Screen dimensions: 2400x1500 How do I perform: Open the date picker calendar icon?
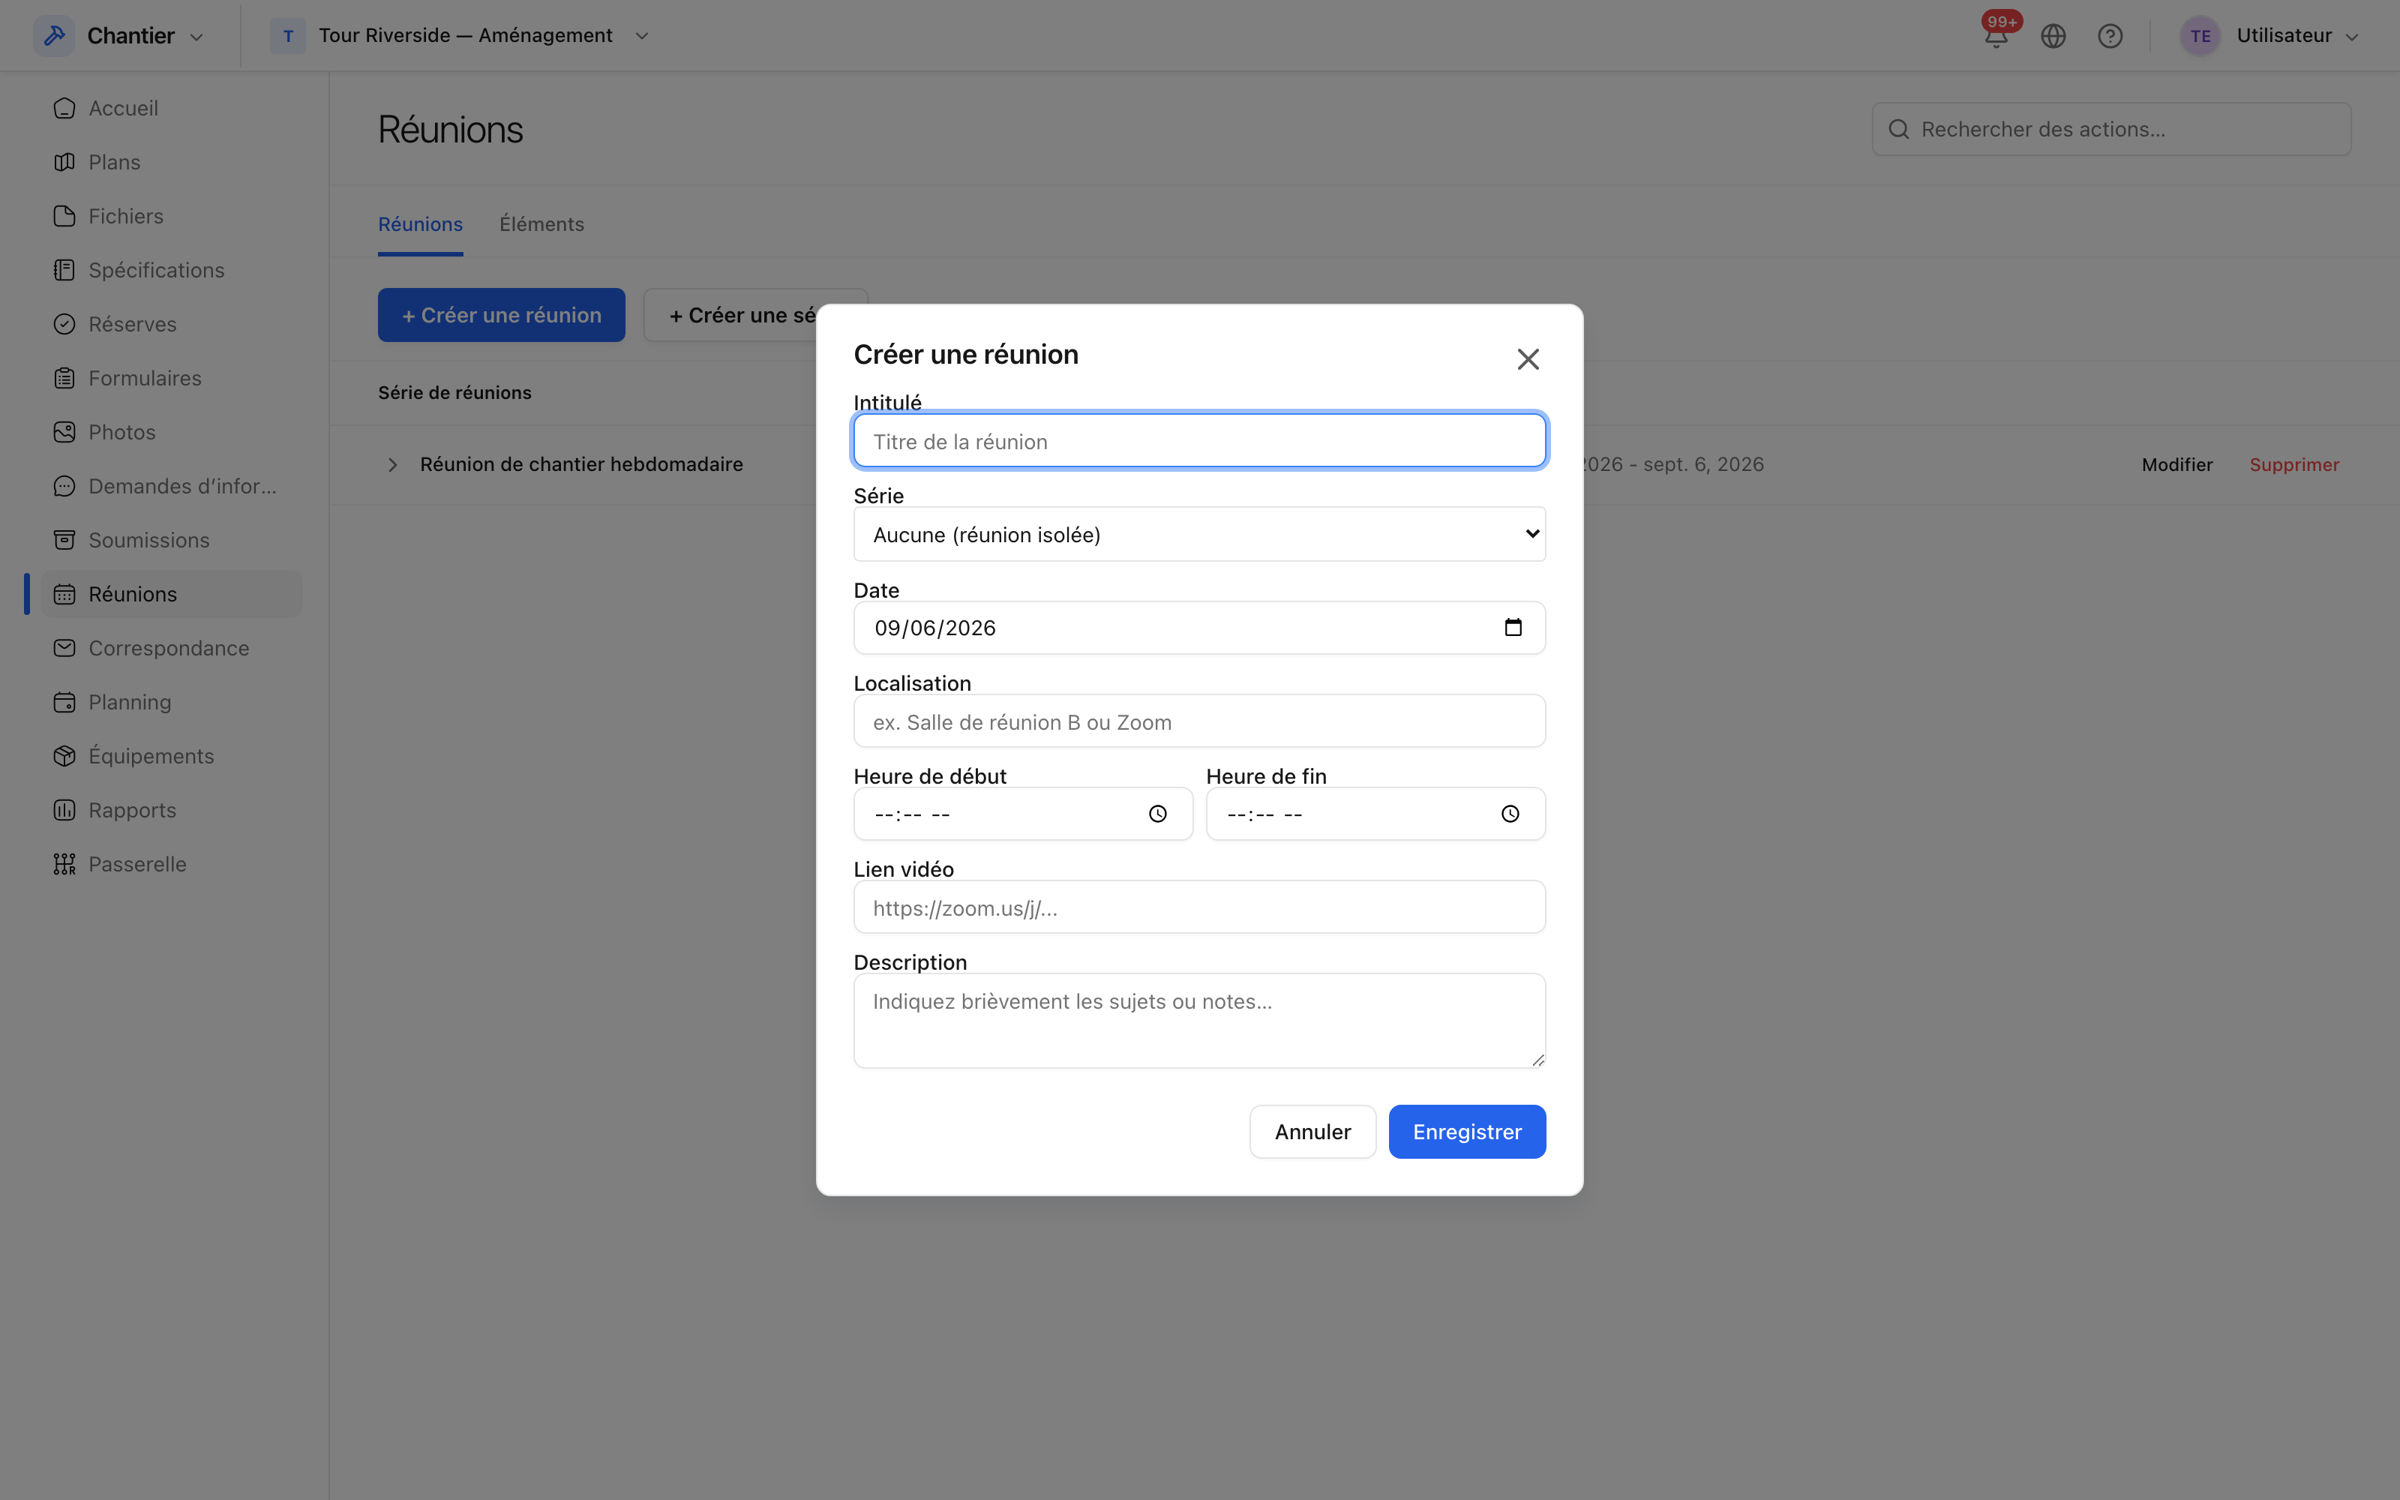click(x=1513, y=627)
